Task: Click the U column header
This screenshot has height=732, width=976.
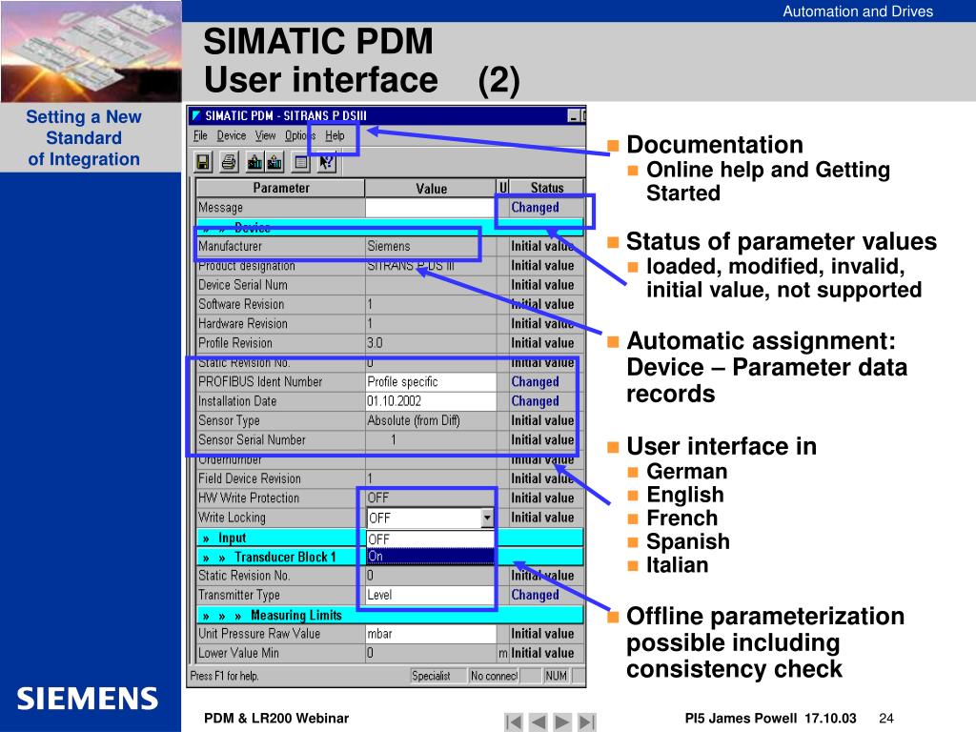Action: pos(503,188)
